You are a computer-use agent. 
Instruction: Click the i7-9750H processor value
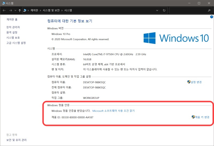click(115, 54)
